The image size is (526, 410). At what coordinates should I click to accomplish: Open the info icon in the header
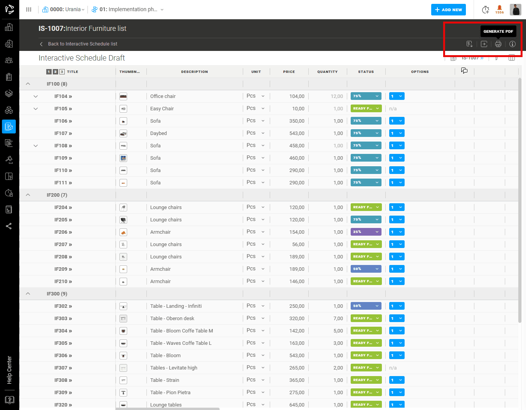513,44
